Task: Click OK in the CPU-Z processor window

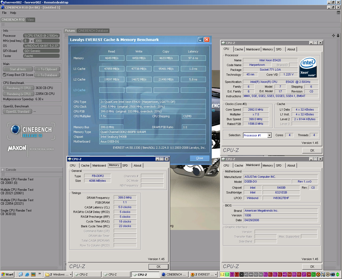Action: [312, 150]
